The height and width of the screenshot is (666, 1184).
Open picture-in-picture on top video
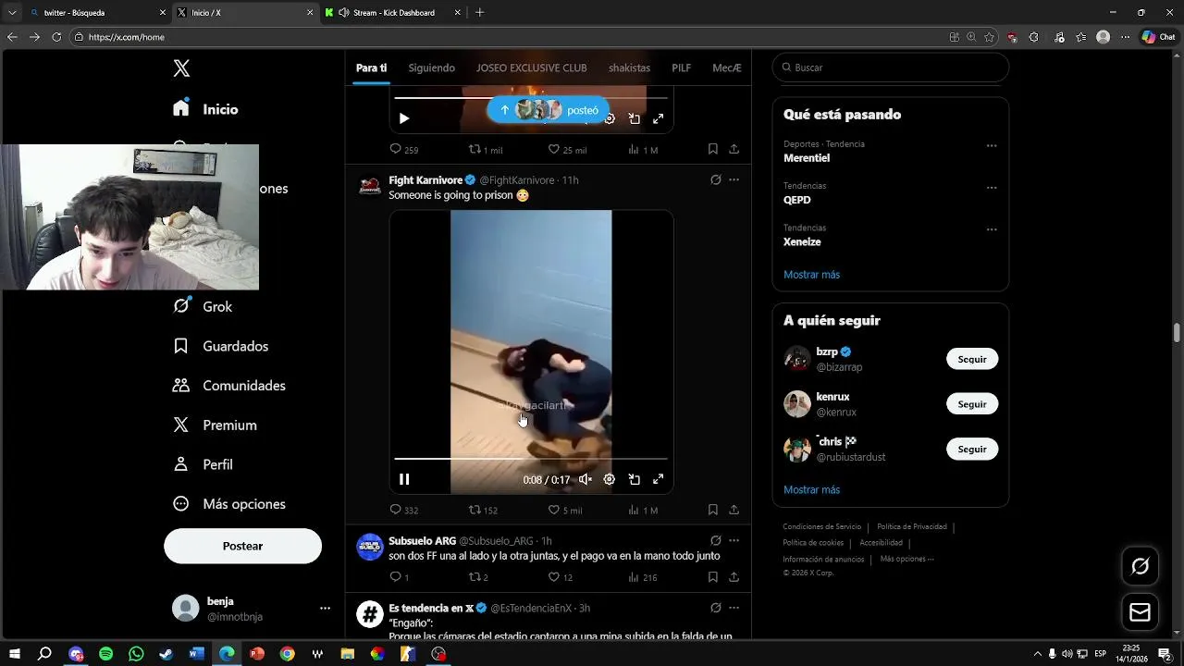(x=634, y=118)
